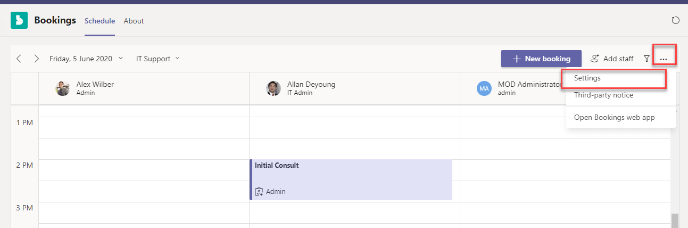Go to next day with right arrow
Image resolution: width=688 pixels, height=228 pixels.
click(x=36, y=59)
